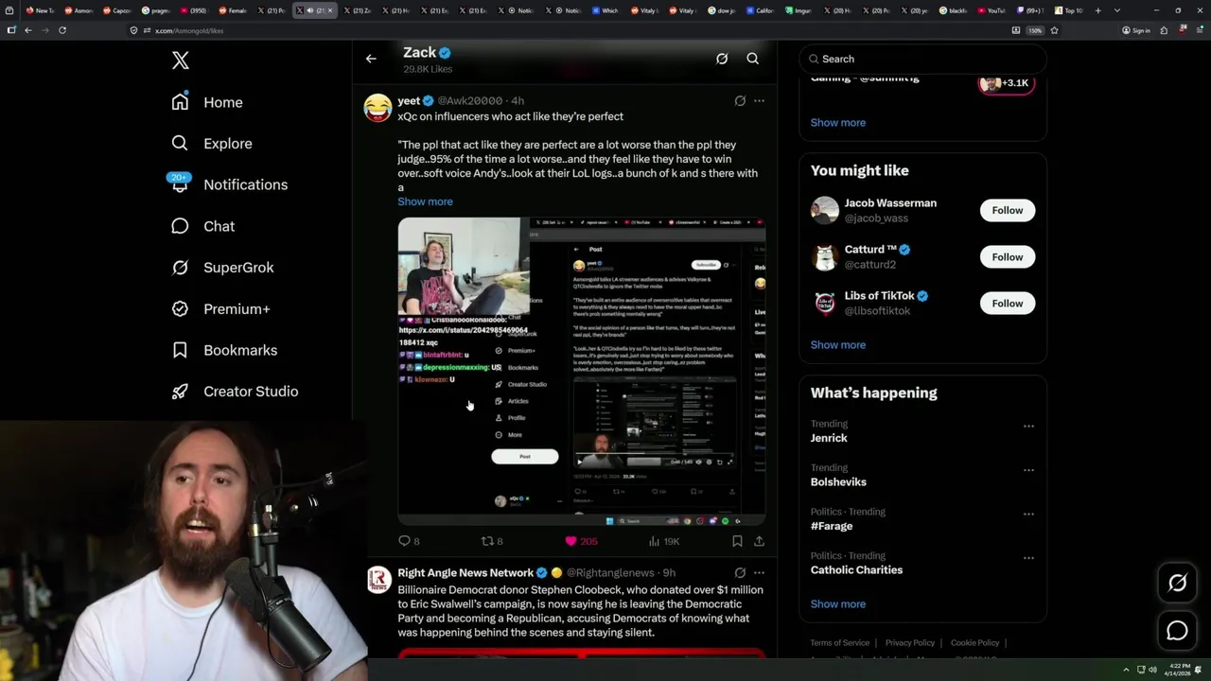Click the +3.1K live viewers badge
Viewport: 1211px width, 681px height.
click(x=1006, y=83)
